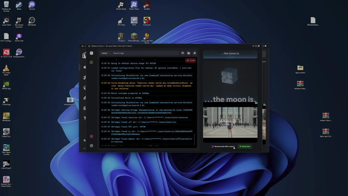Select the Business Tour desktop icon
The width and height of the screenshot is (348, 196).
[x=6, y=182]
